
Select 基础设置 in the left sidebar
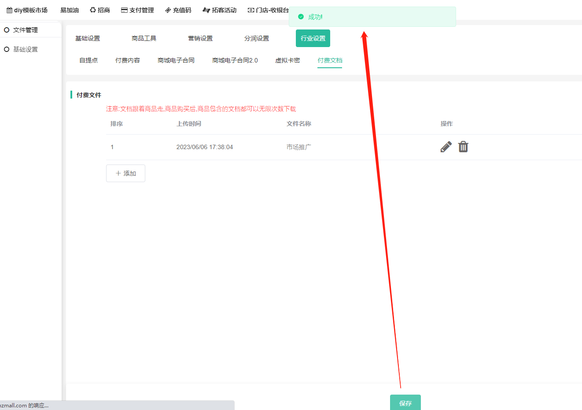tap(25, 49)
